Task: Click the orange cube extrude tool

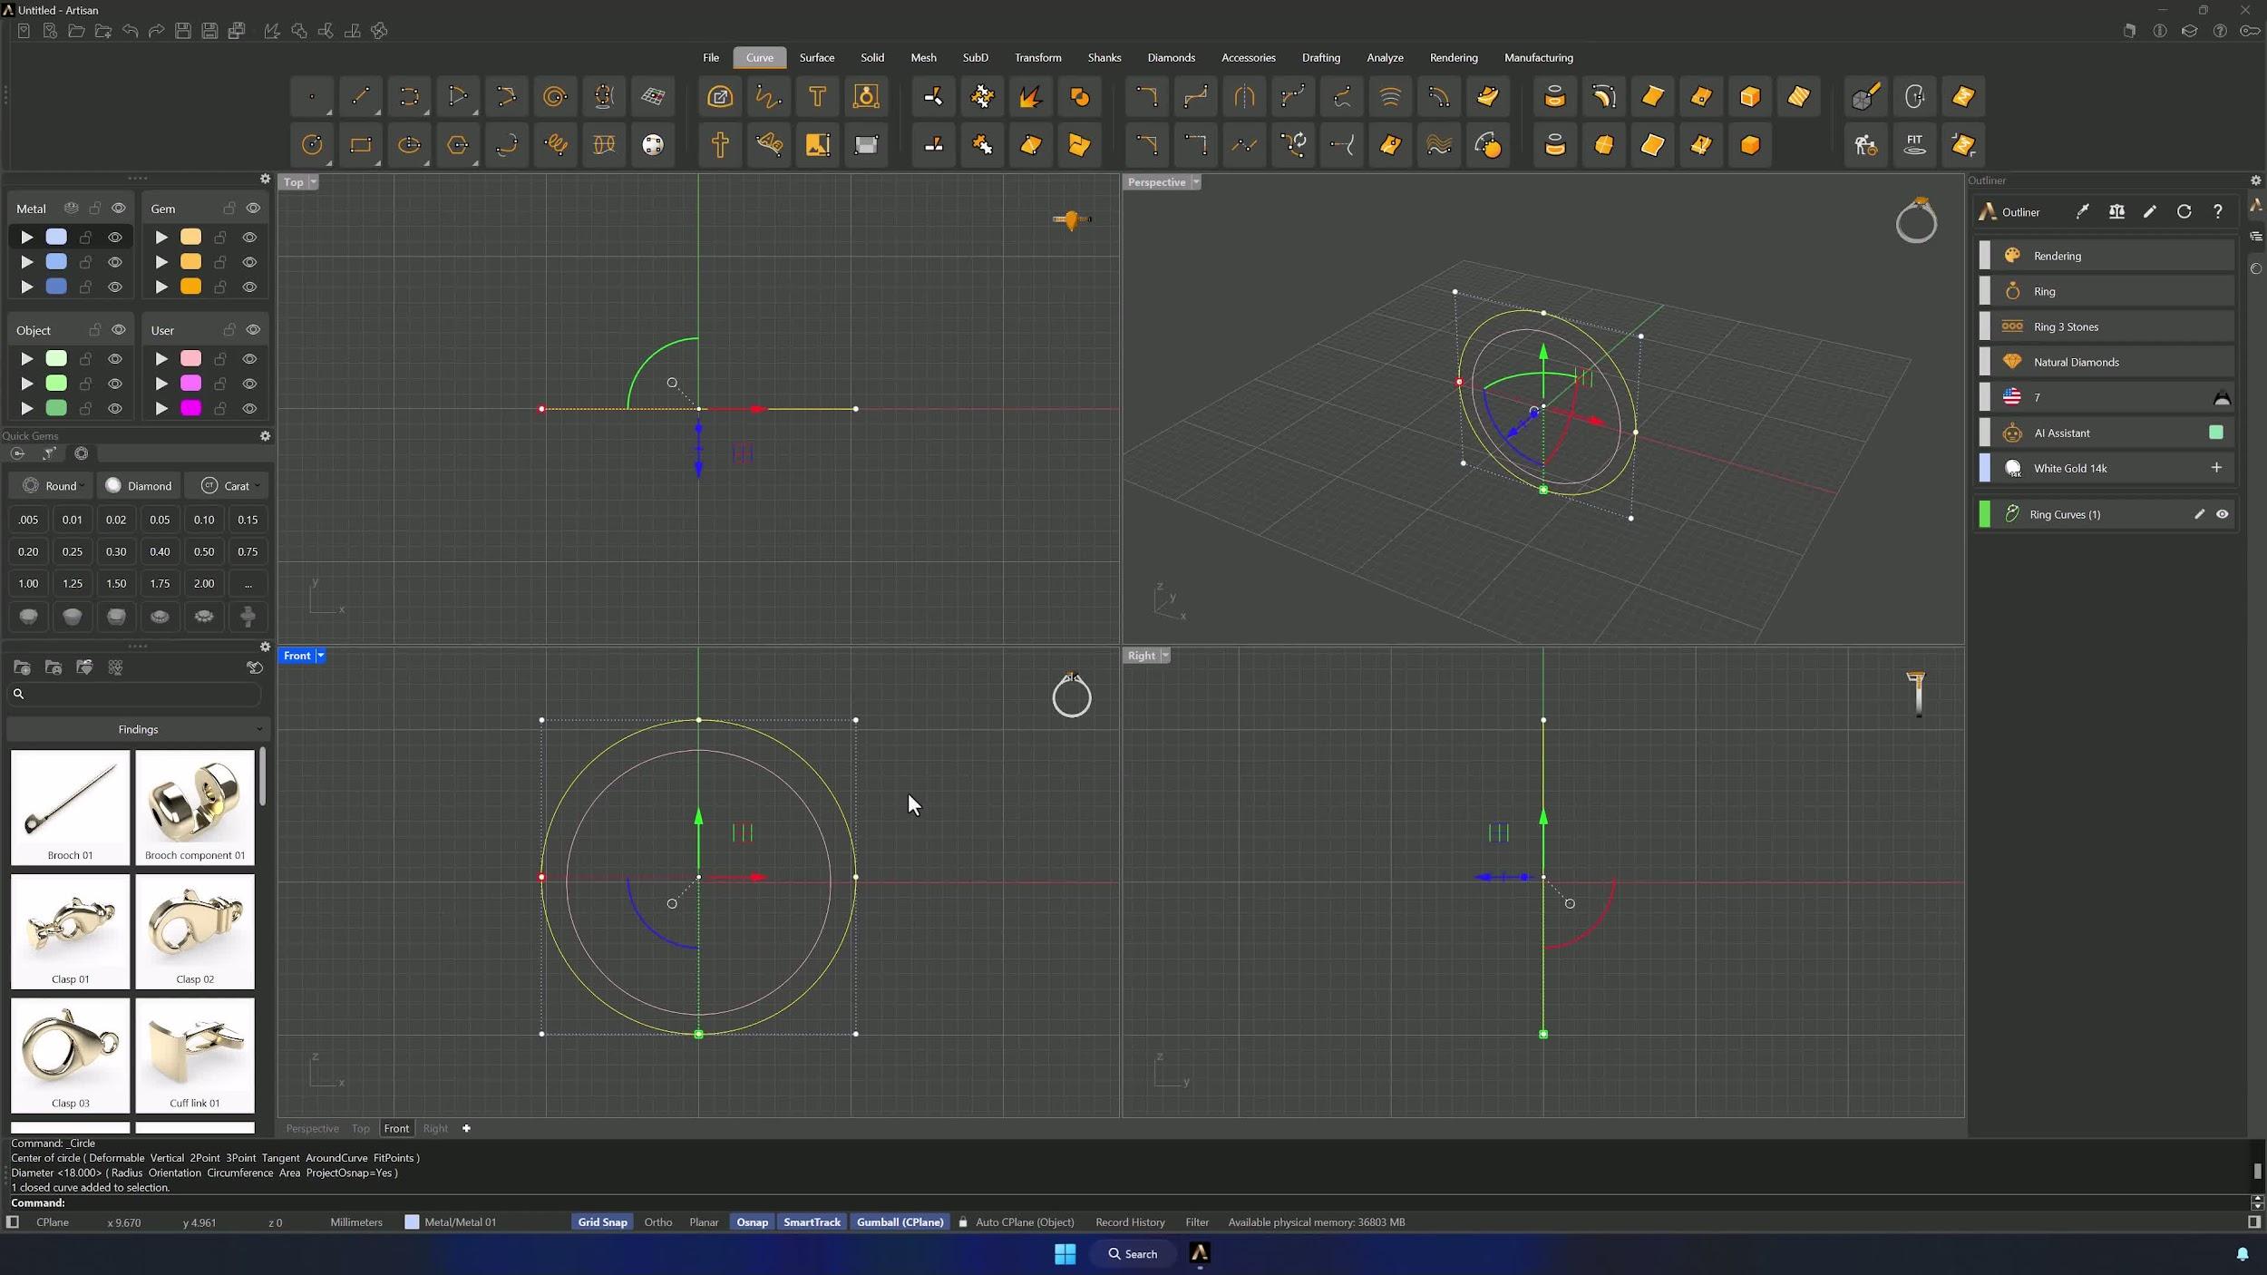Action: click(x=1750, y=96)
